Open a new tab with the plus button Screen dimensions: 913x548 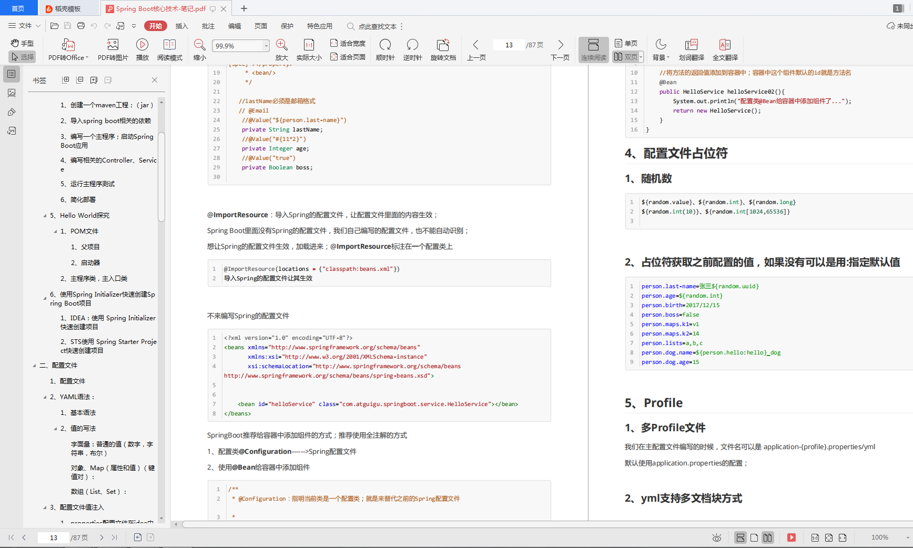[244, 8]
